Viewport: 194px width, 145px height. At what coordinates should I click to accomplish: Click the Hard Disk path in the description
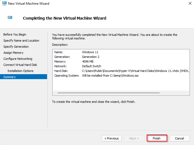pyautogui.click(x=135, y=71)
